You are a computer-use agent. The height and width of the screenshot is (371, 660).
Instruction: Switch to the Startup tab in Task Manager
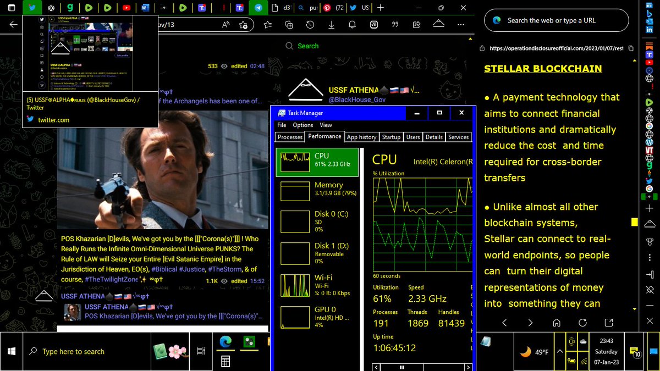tap(391, 137)
